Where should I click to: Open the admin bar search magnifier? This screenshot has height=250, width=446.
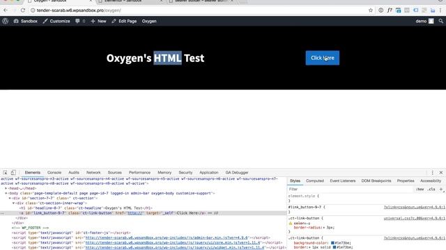(440, 21)
